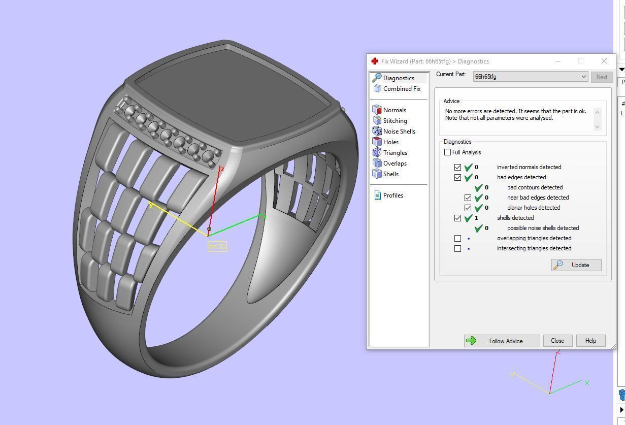Enable overlapping triangles detected checkbox
This screenshot has width=625, height=425.
click(457, 238)
